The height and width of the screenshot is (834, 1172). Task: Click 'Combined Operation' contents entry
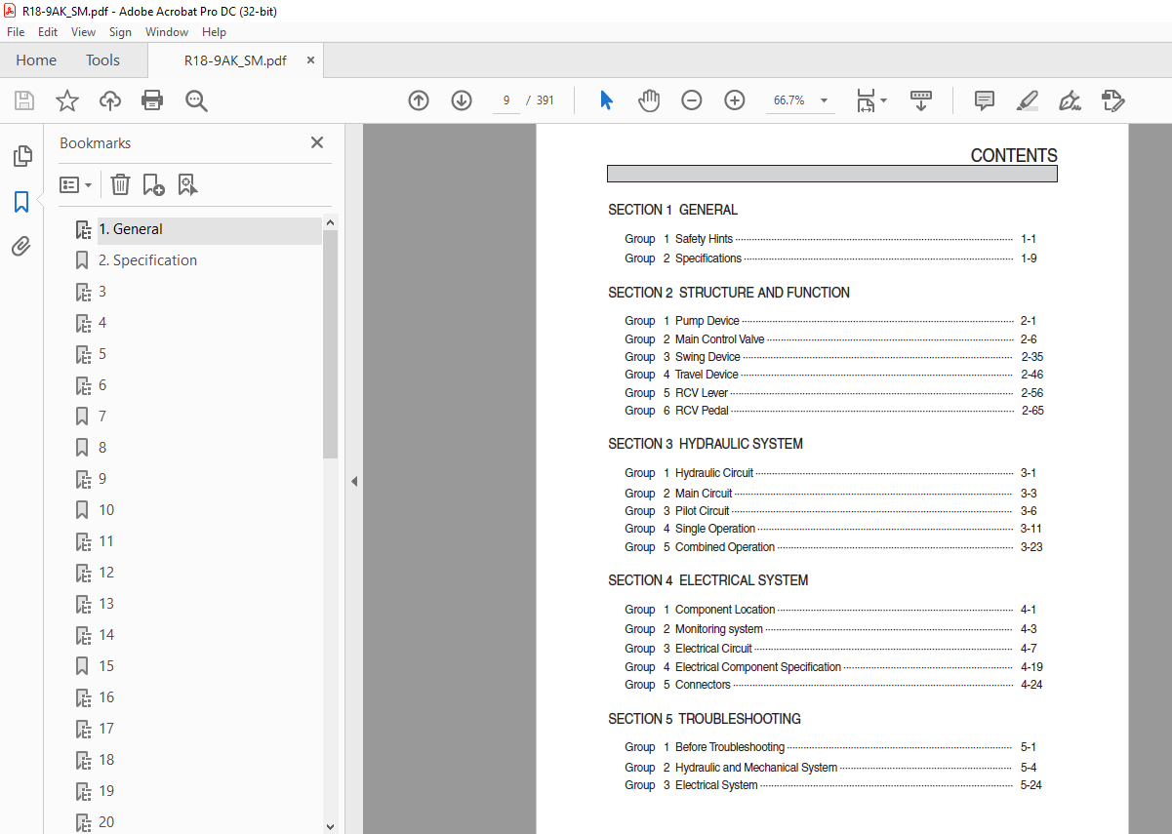click(x=725, y=547)
